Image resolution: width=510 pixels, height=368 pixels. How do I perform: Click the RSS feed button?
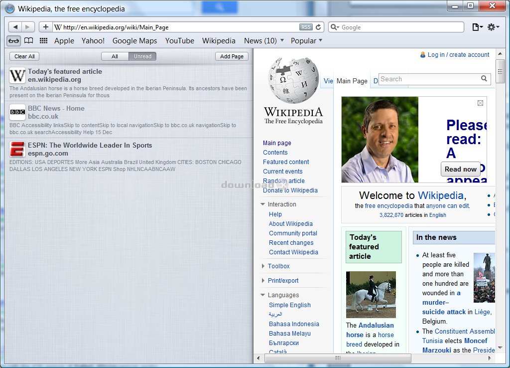click(x=306, y=27)
